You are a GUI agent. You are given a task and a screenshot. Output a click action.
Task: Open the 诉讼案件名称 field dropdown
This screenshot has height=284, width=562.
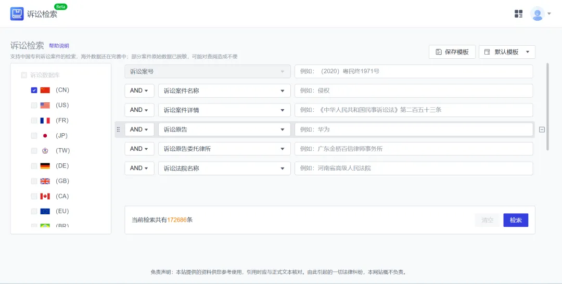point(224,91)
